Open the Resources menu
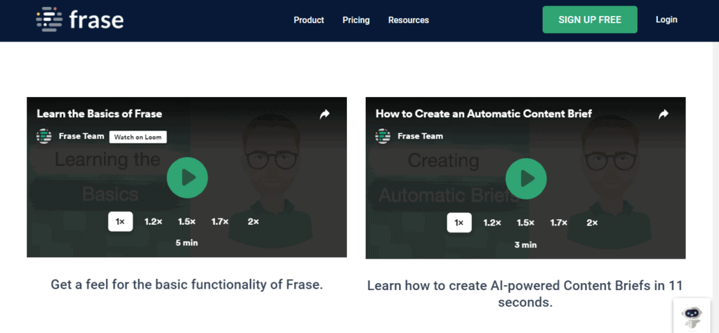719x333 pixels. pyautogui.click(x=409, y=20)
